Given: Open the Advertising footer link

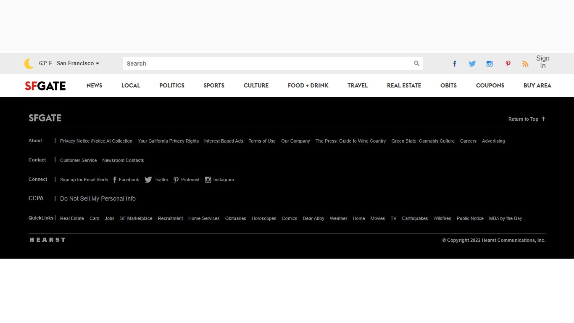Looking at the screenshot, I should tap(493, 141).
